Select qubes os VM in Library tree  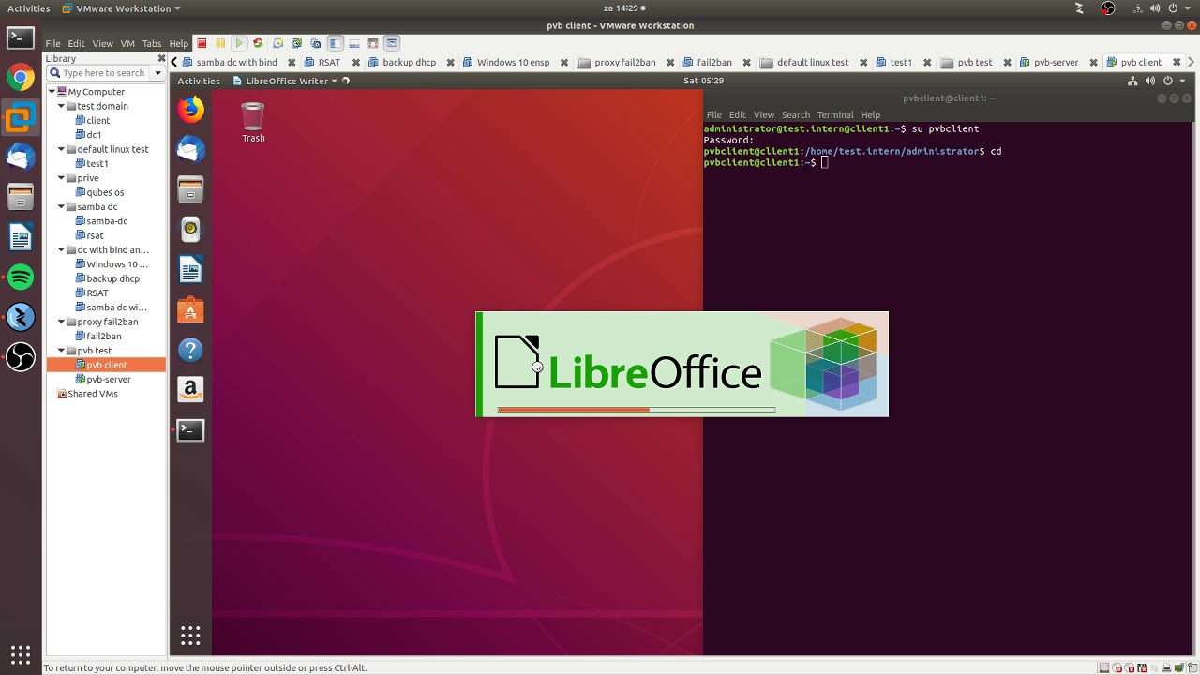pos(105,192)
